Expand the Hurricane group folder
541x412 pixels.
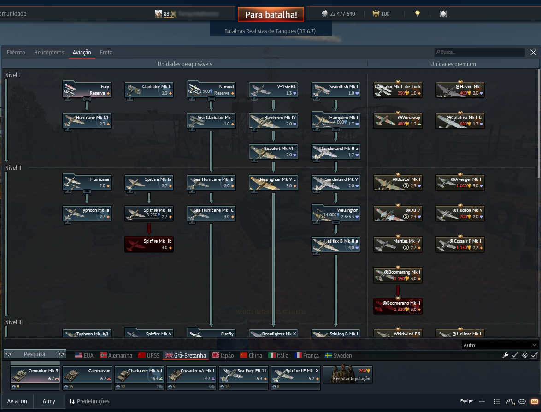(x=87, y=182)
